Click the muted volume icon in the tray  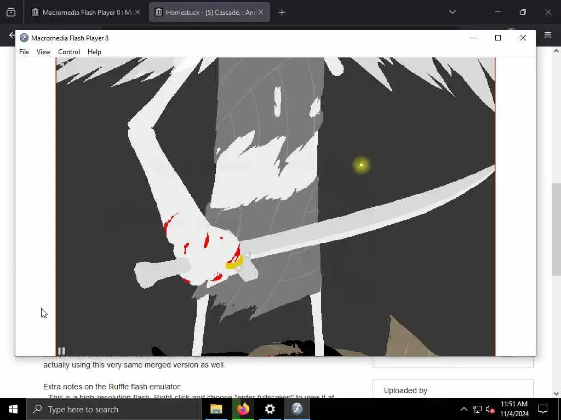pos(490,410)
